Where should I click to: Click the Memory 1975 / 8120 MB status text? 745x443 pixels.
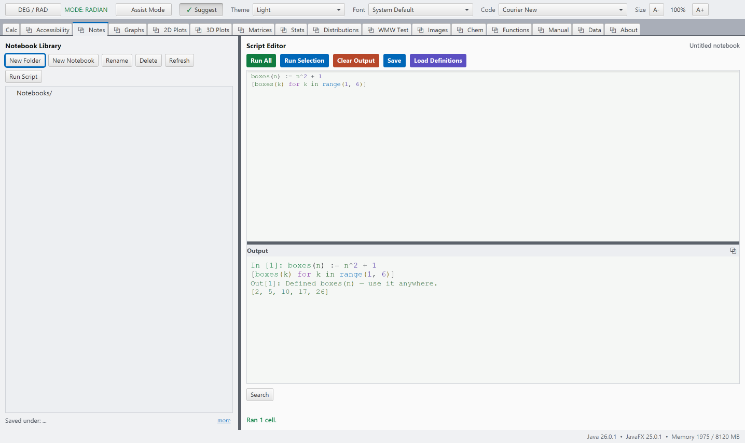706,437
